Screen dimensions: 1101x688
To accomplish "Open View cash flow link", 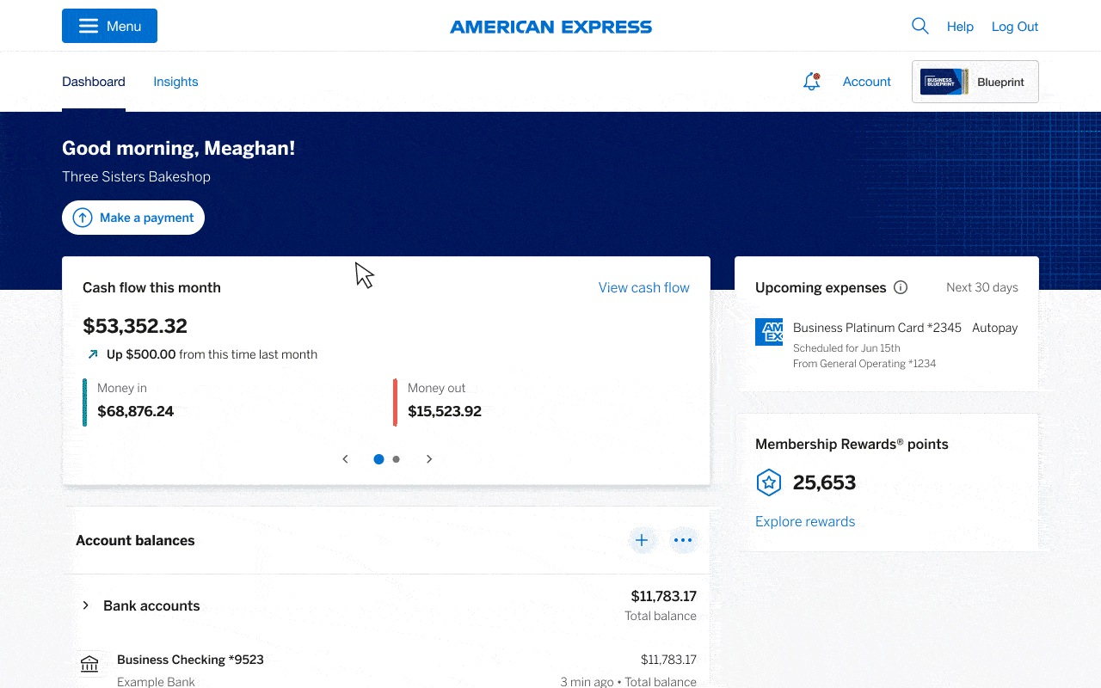I will pyautogui.click(x=643, y=287).
